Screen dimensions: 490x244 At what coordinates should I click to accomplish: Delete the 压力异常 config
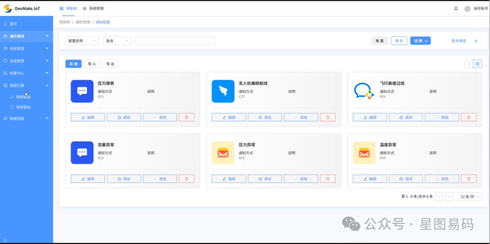(328, 179)
